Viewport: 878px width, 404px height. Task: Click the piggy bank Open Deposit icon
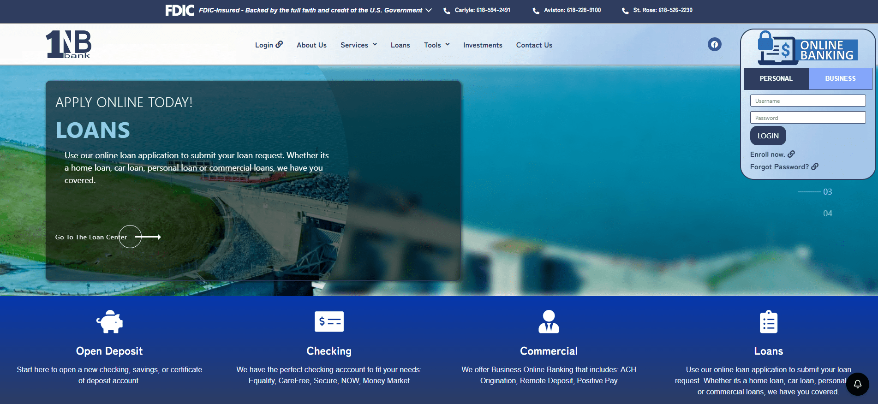pyautogui.click(x=109, y=321)
